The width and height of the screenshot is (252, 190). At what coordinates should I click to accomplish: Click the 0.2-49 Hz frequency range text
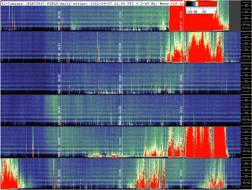pyautogui.click(x=146, y=4)
